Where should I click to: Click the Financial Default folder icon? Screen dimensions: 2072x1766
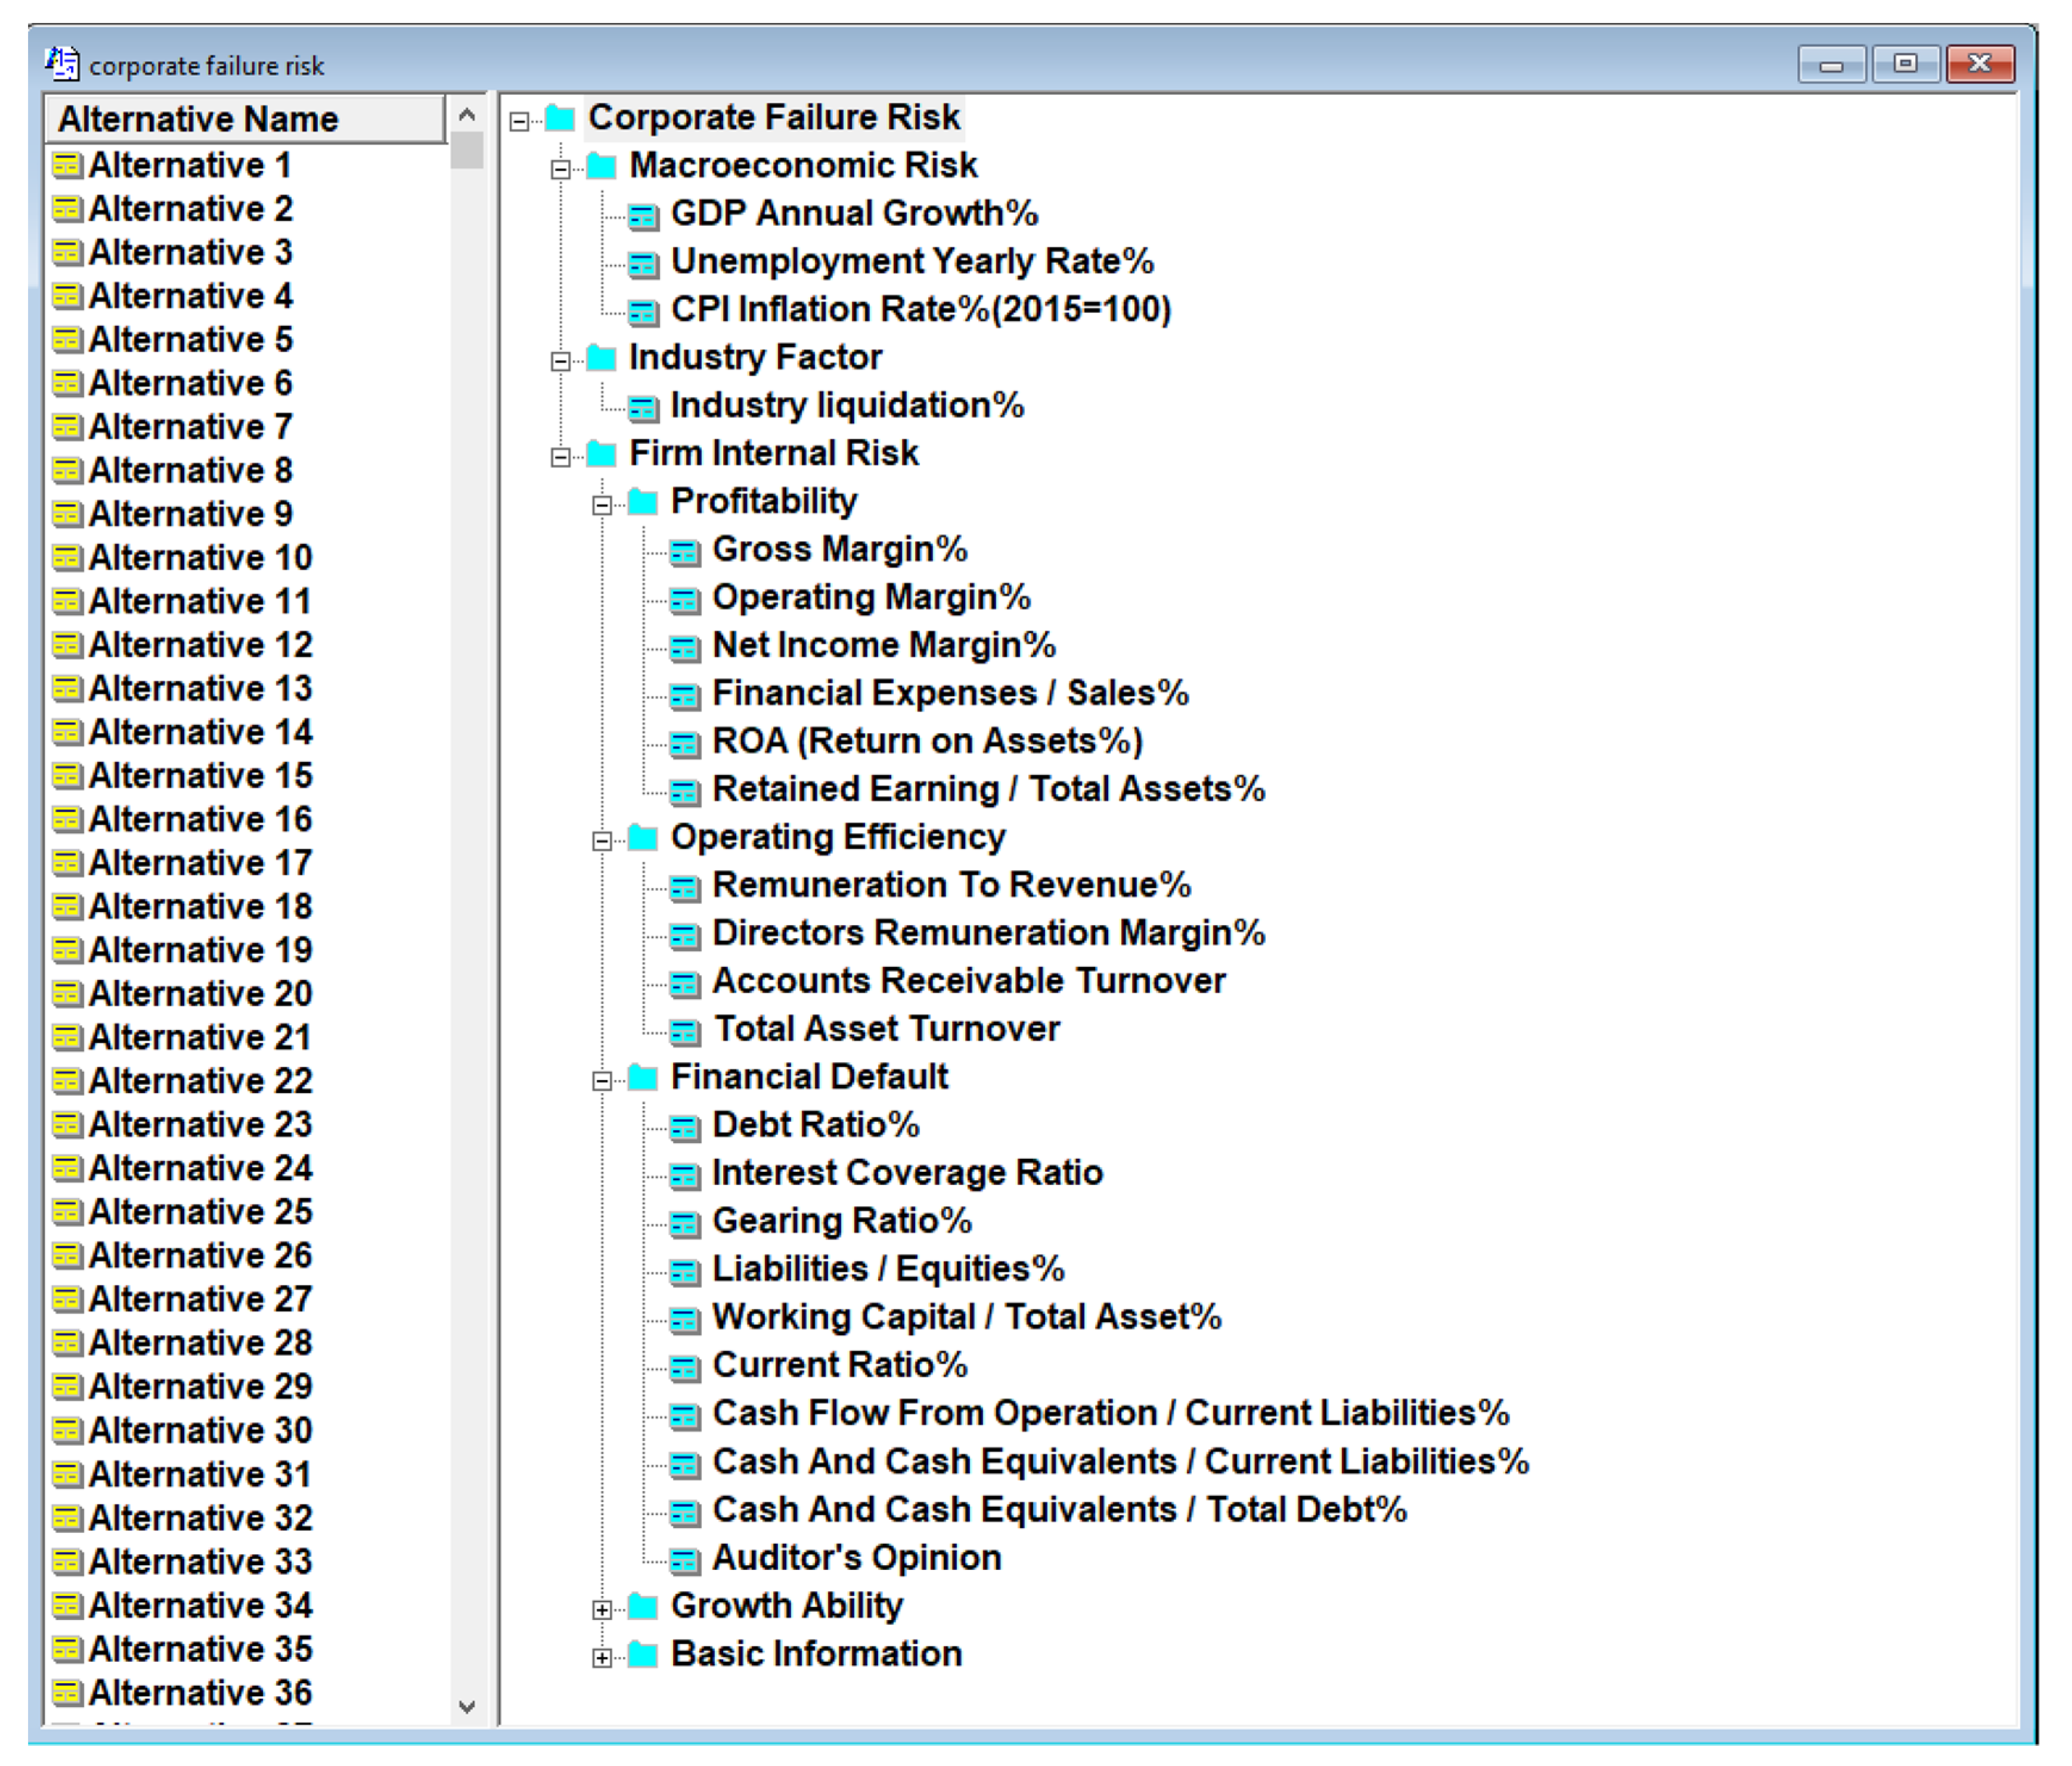(643, 1077)
